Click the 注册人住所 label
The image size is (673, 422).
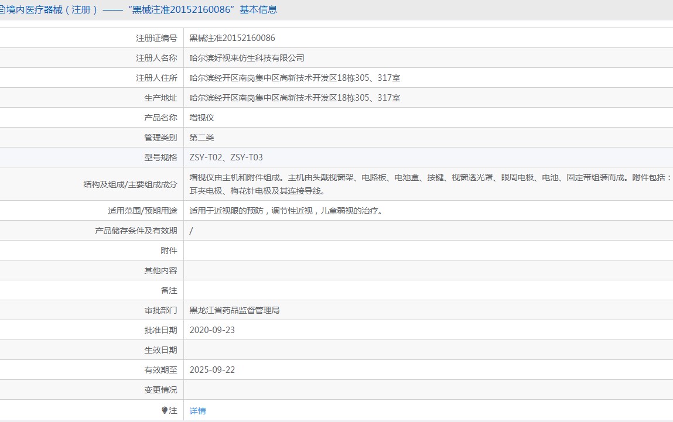click(x=156, y=78)
